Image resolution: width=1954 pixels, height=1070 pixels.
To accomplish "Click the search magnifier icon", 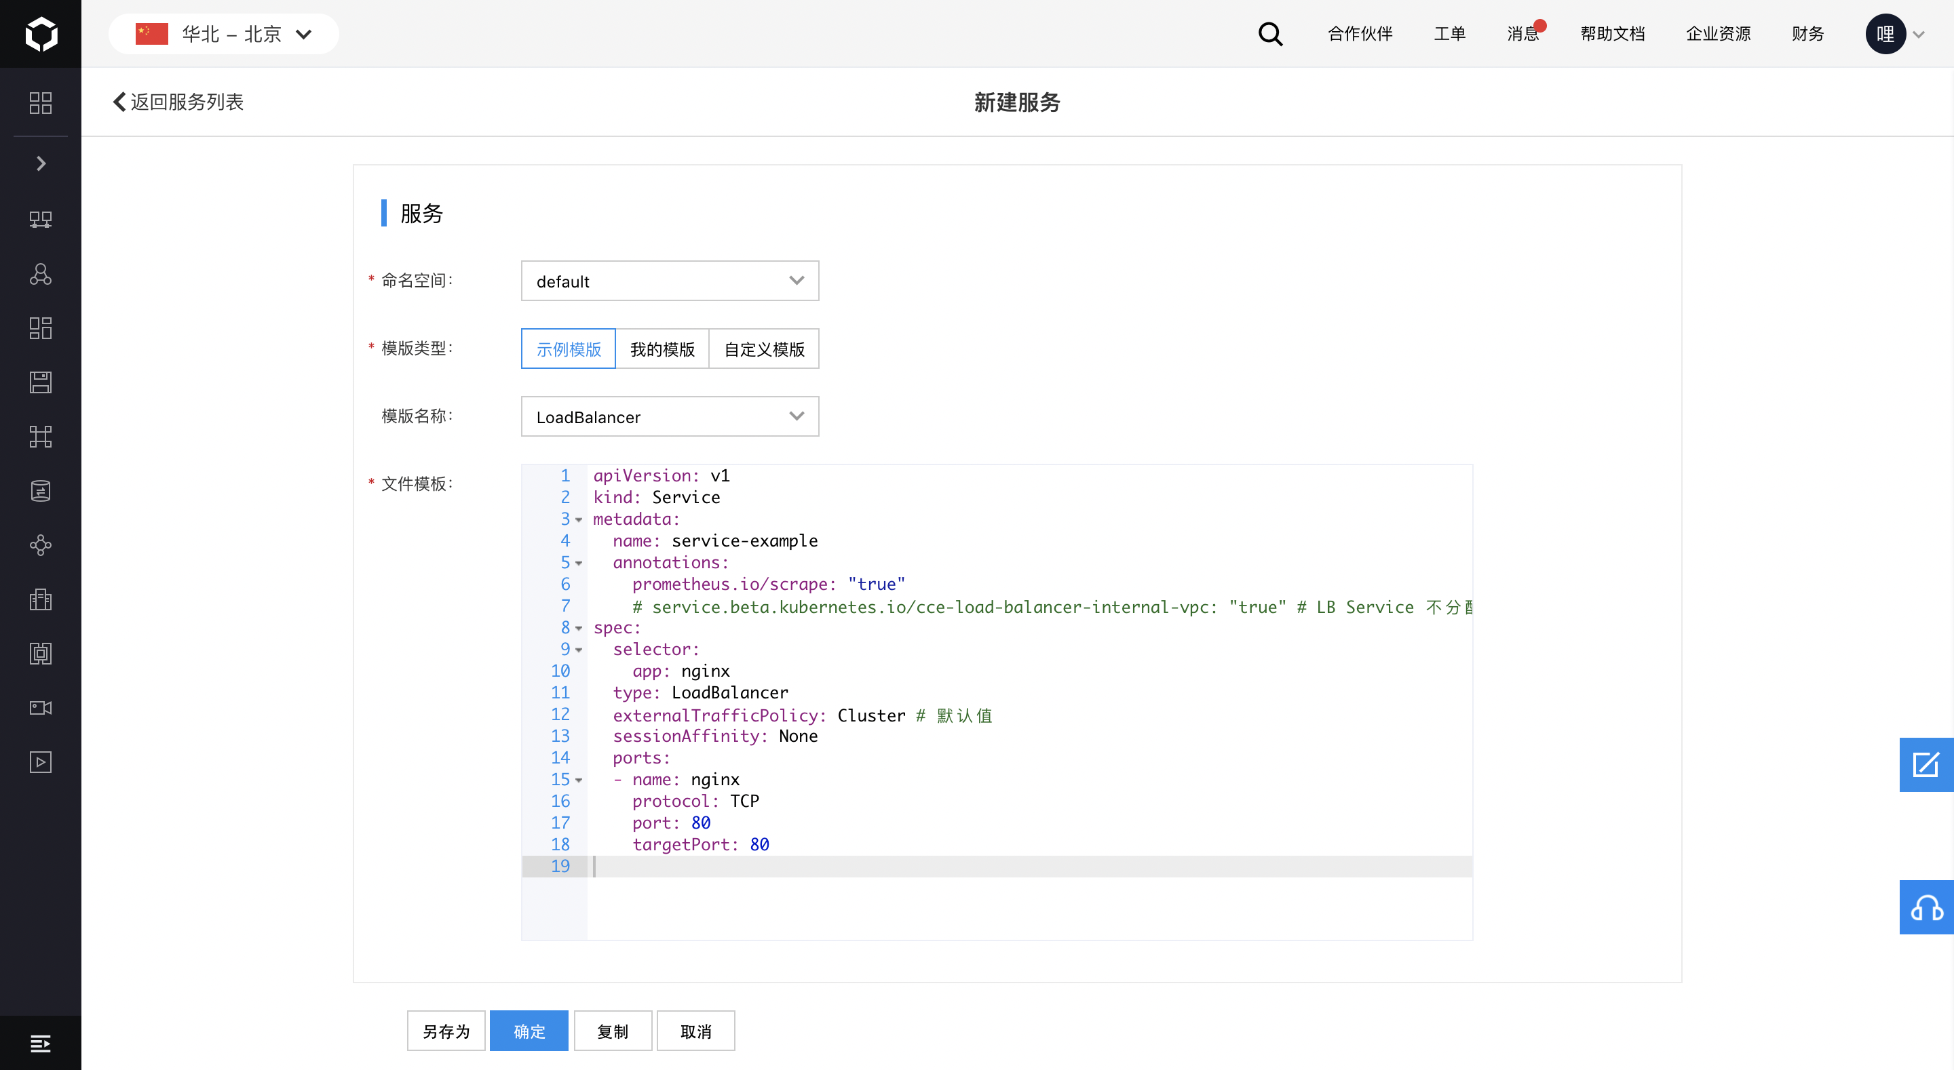I will (x=1271, y=34).
